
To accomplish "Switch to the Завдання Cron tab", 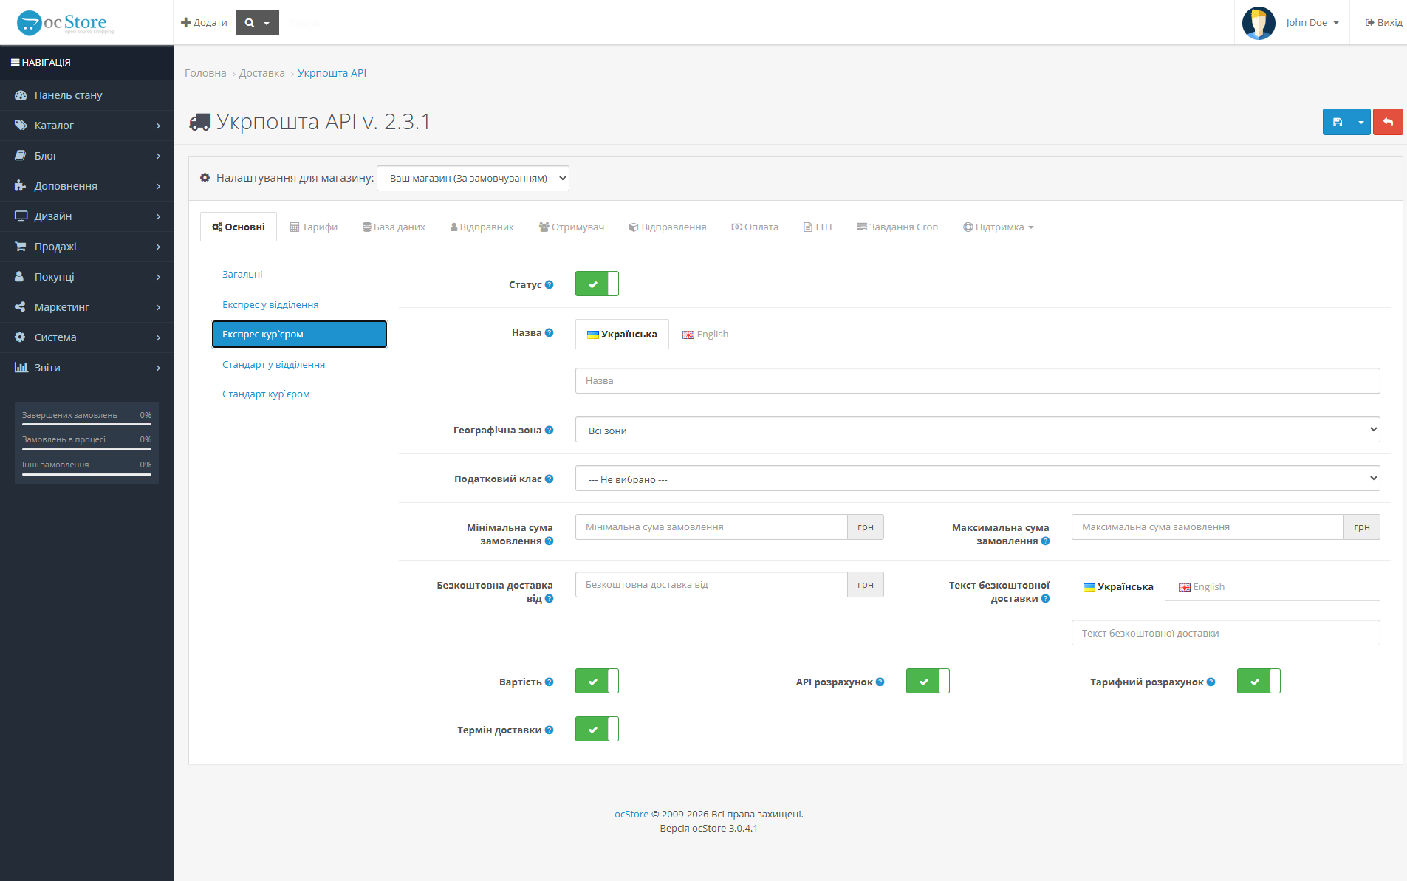I will (x=897, y=227).
